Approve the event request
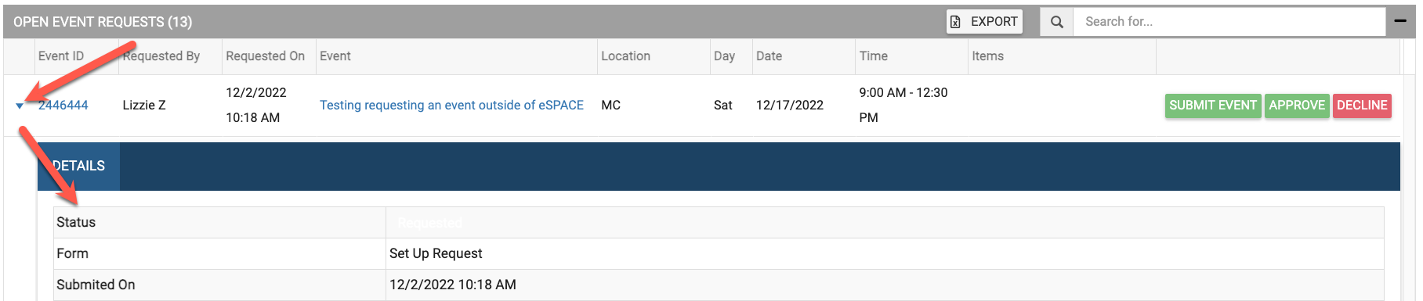 click(x=1297, y=105)
